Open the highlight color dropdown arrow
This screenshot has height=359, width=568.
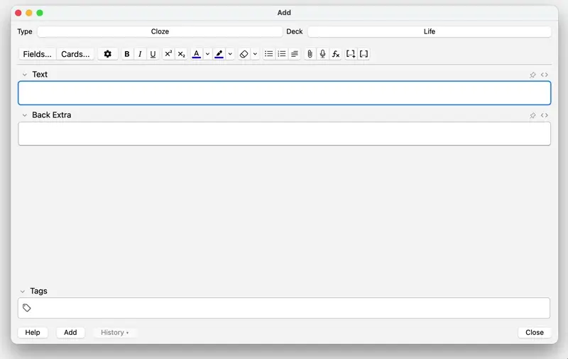pos(230,54)
